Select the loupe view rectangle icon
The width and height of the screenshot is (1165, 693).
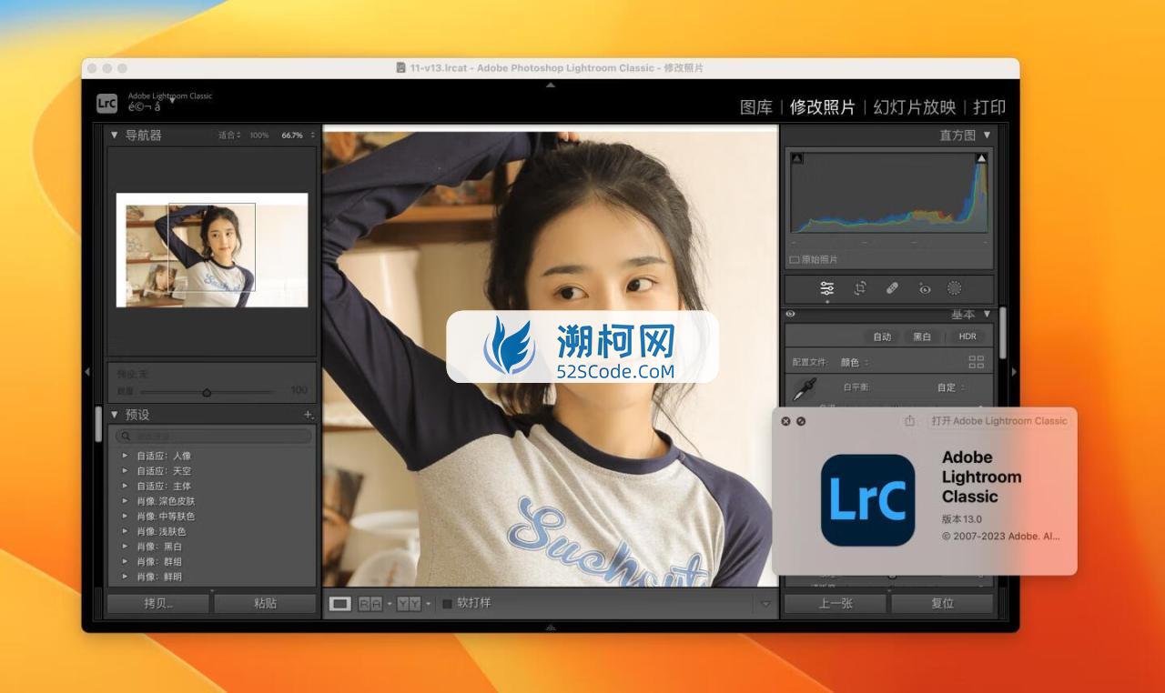click(x=340, y=604)
